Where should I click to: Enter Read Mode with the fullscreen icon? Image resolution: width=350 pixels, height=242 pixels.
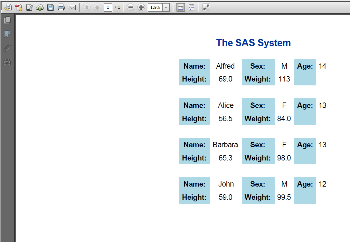[x=206, y=7]
